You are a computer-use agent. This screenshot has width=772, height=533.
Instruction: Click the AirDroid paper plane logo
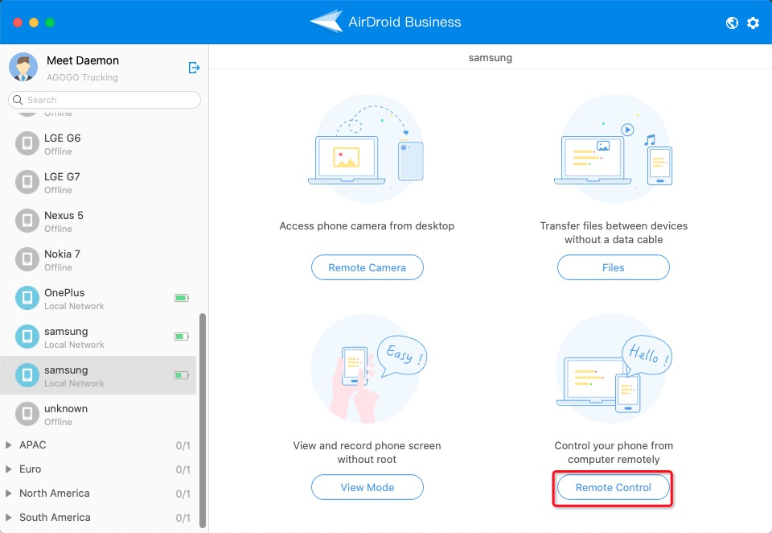[326, 21]
